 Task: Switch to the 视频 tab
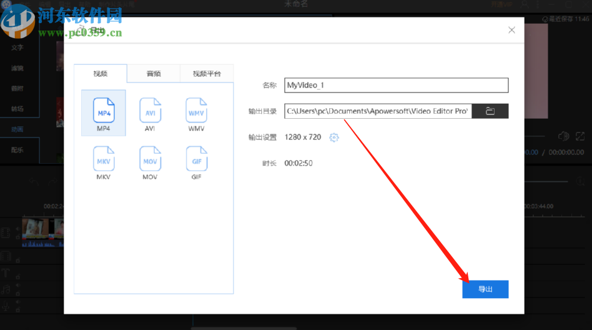[101, 73]
